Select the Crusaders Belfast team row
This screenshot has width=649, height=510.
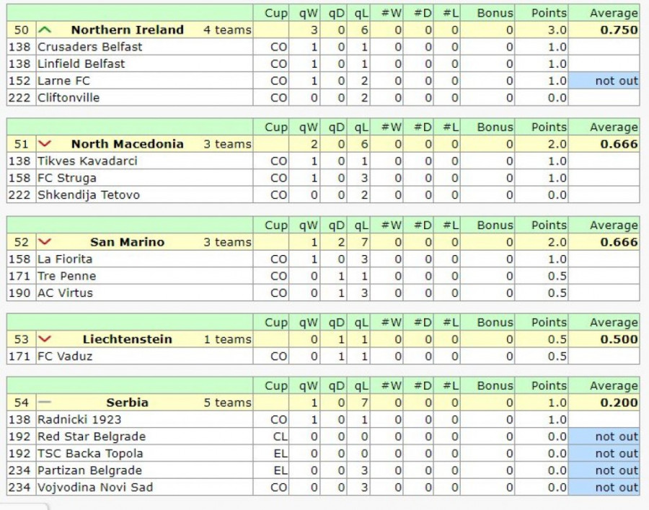click(x=90, y=47)
